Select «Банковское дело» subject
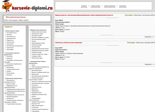This screenshot has width=155, height=112. tap(37, 70)
